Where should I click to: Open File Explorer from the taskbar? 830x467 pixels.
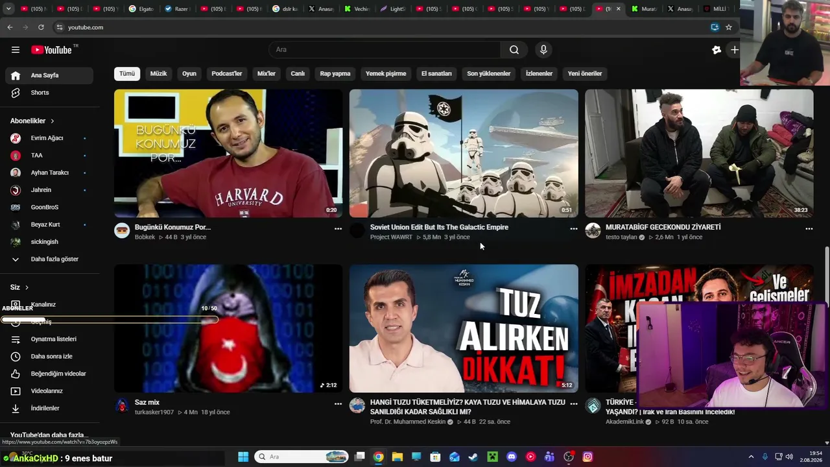pos(397,457)
